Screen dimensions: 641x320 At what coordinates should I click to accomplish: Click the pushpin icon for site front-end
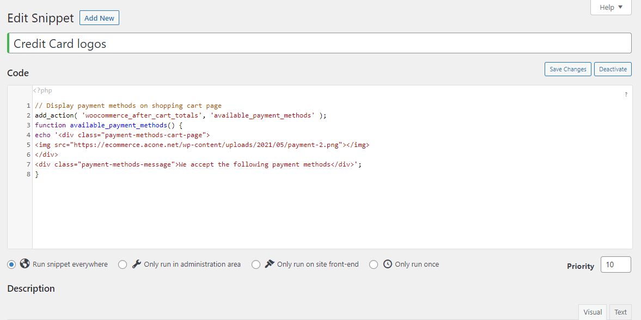(270, 264)
